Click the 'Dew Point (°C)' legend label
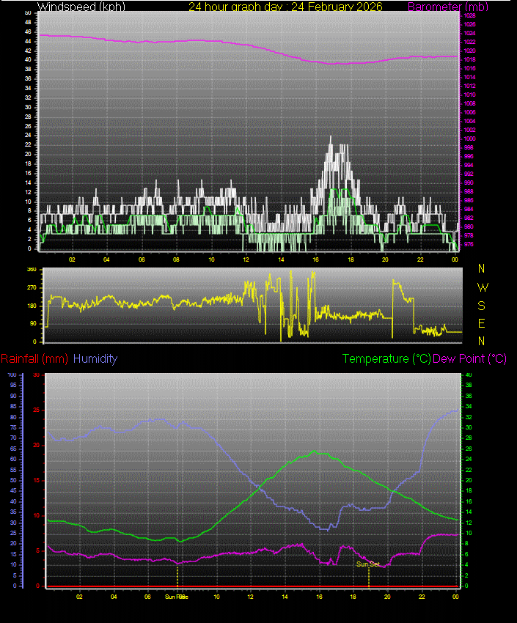 click(x=469, y=359)
